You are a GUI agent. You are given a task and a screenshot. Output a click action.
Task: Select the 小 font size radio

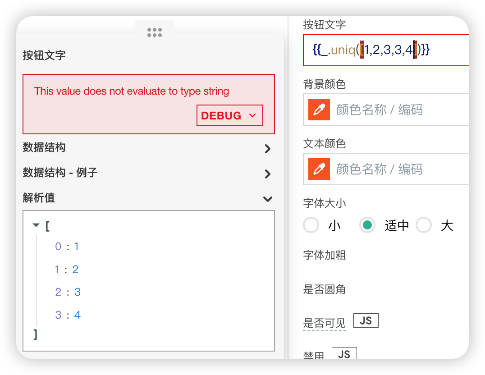(311, 225)
